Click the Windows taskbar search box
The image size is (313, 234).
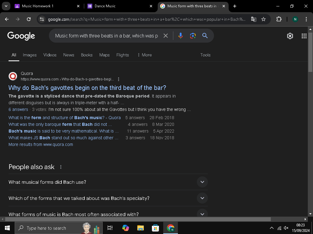point(59,228)
